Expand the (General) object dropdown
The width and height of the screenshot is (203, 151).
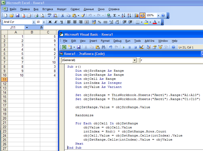135,60
